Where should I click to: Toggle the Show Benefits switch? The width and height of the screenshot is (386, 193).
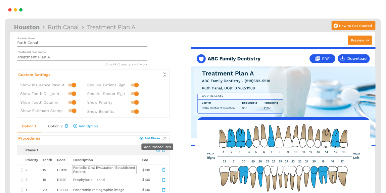coord(135,111)
